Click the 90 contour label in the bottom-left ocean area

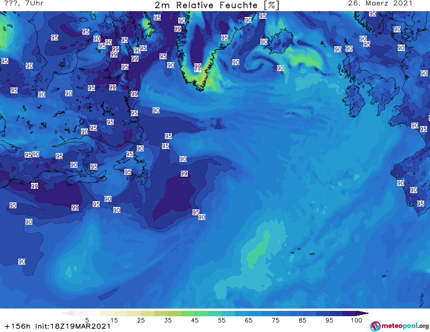22,262
